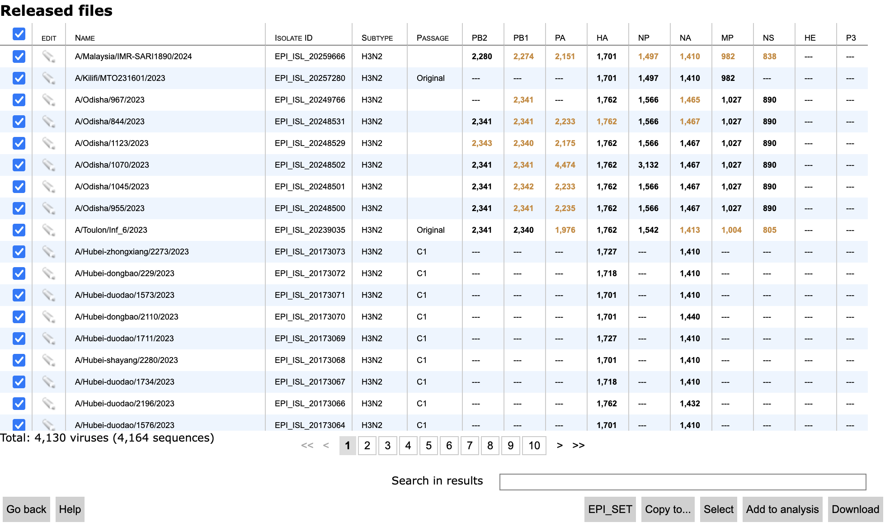Click the Search in results field

(x=682, y=482)
